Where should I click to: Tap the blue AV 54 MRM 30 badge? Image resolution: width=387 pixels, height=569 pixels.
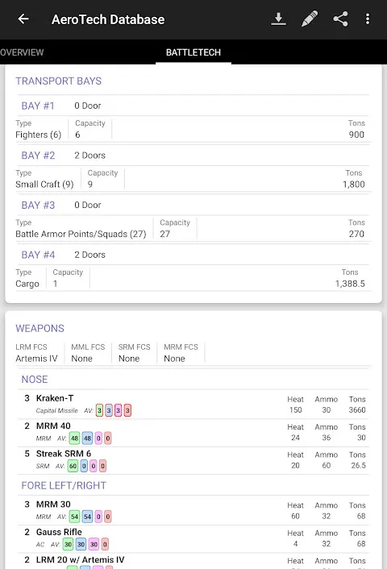88,517
